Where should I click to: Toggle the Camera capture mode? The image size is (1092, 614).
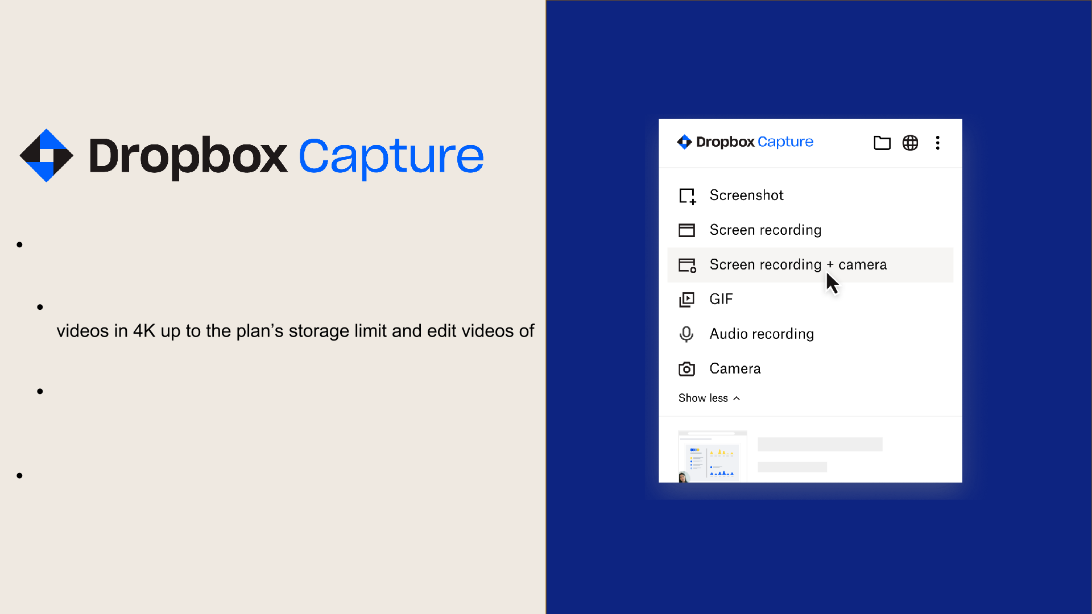[x=735, y=368]
